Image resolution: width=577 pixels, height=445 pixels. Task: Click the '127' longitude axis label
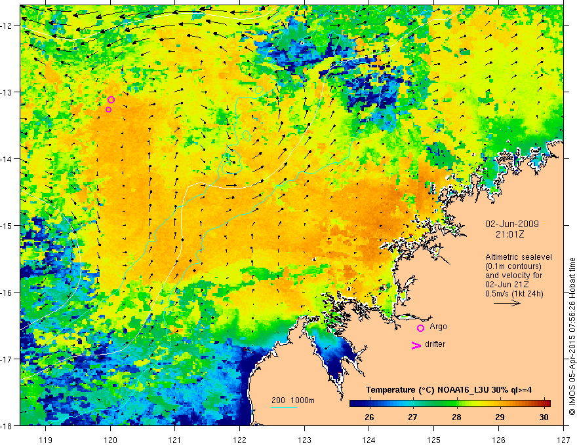pos(563,440)
